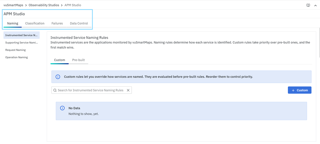Open Operation Naming sidebar item
This screenshot has height=144, width=320.
[x=22, y=57]
